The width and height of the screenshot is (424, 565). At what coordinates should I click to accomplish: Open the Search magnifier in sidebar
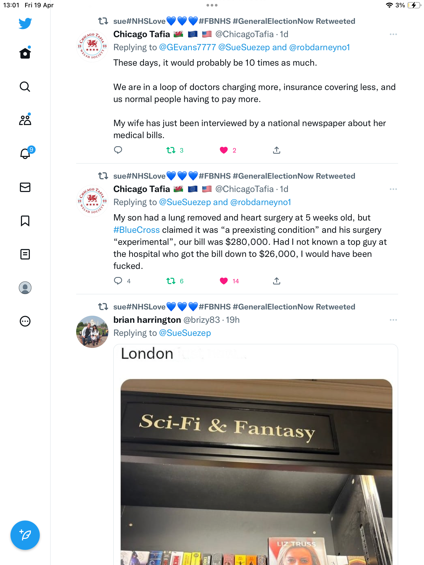[25, 87]
